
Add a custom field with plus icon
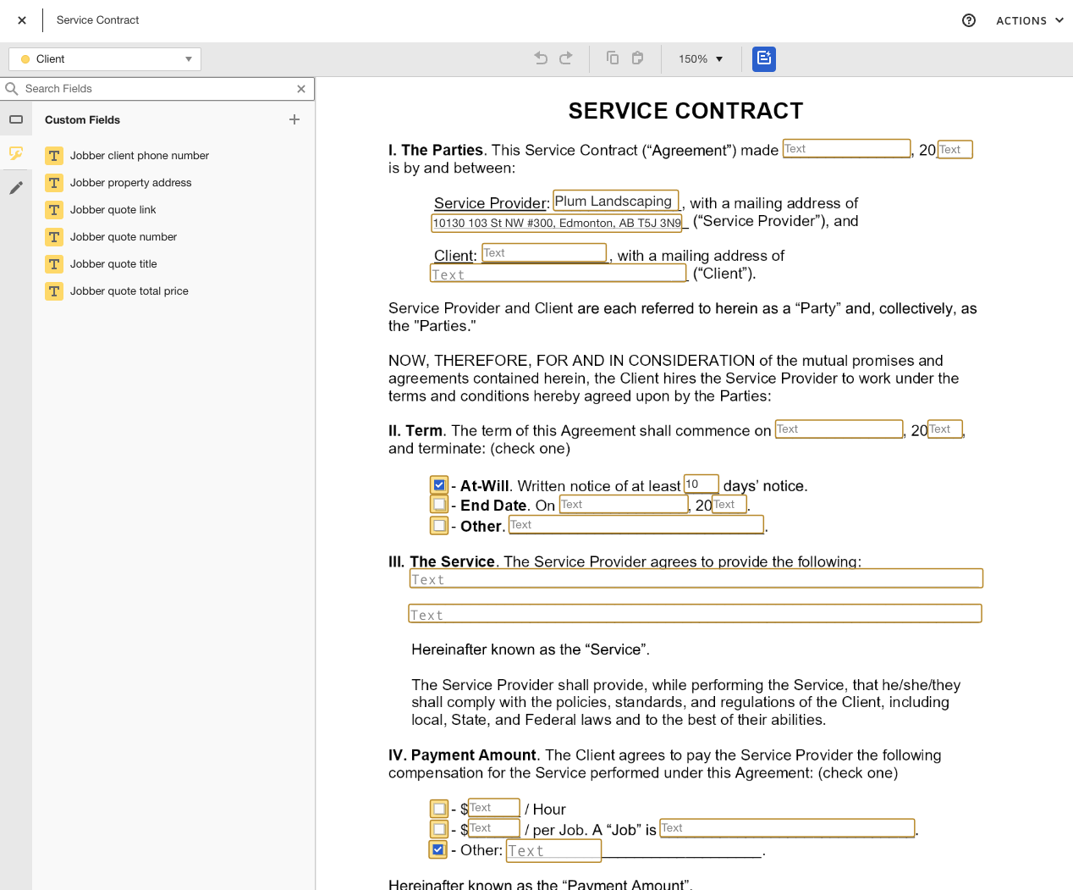[294, 119]
